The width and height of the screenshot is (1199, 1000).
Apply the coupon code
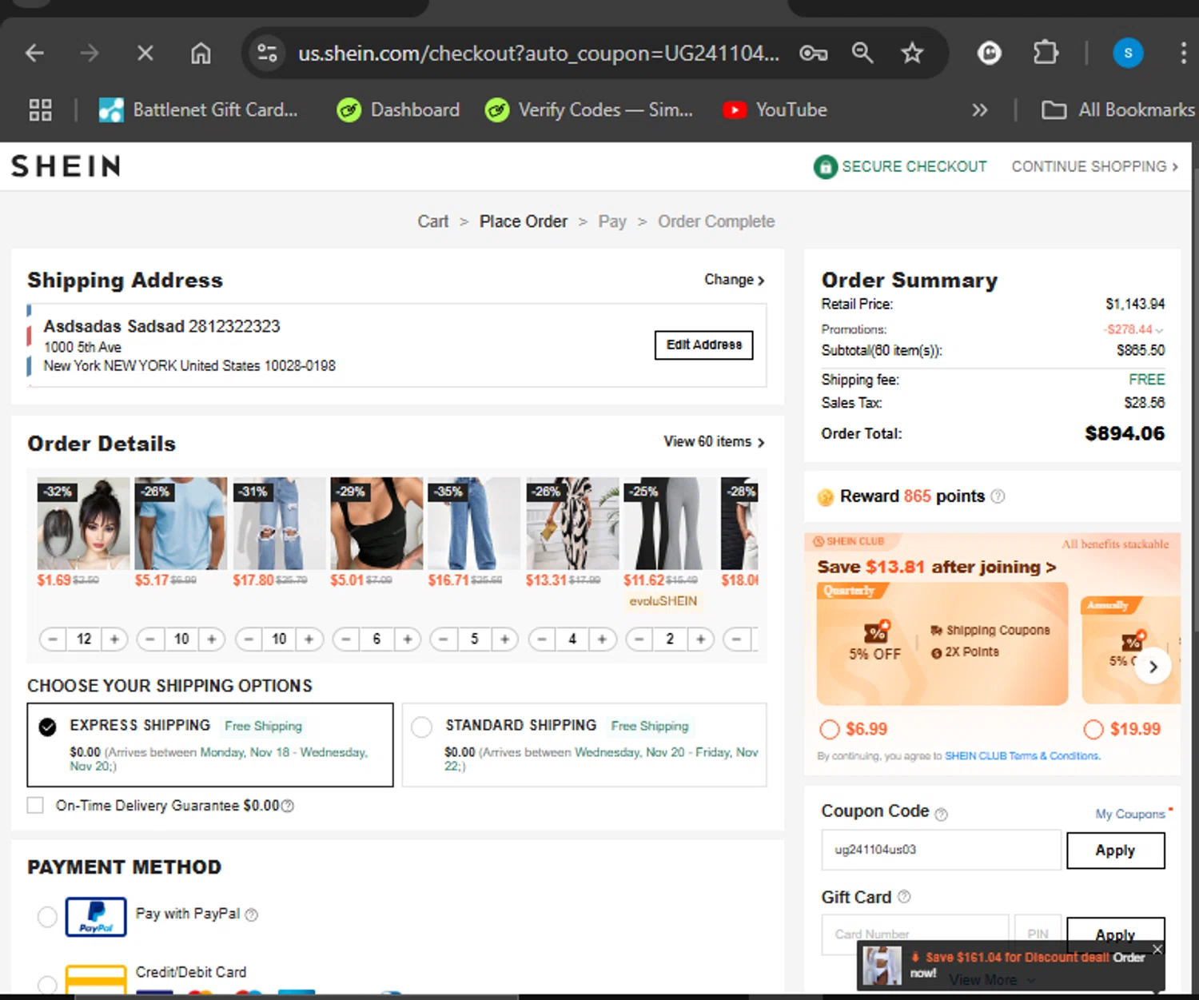[1115, 851]
